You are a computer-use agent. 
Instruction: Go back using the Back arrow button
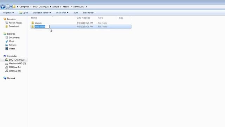(x=2, y=7)
